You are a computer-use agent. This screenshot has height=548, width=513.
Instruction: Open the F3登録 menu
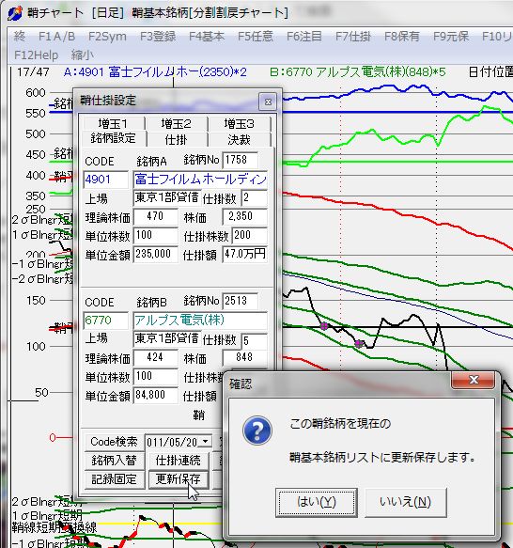(x=158, y=36)
